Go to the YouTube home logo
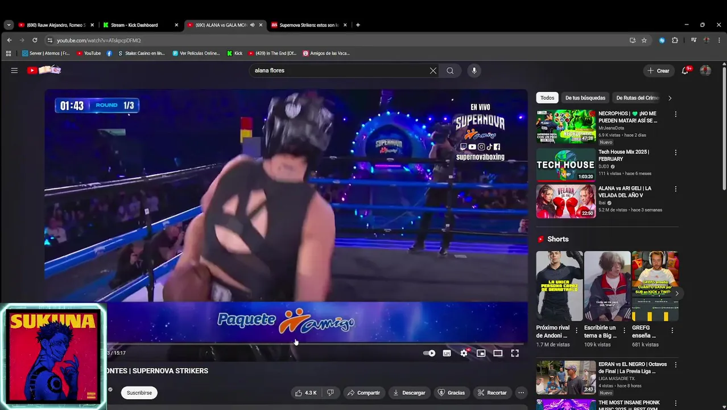 [44, 70]
